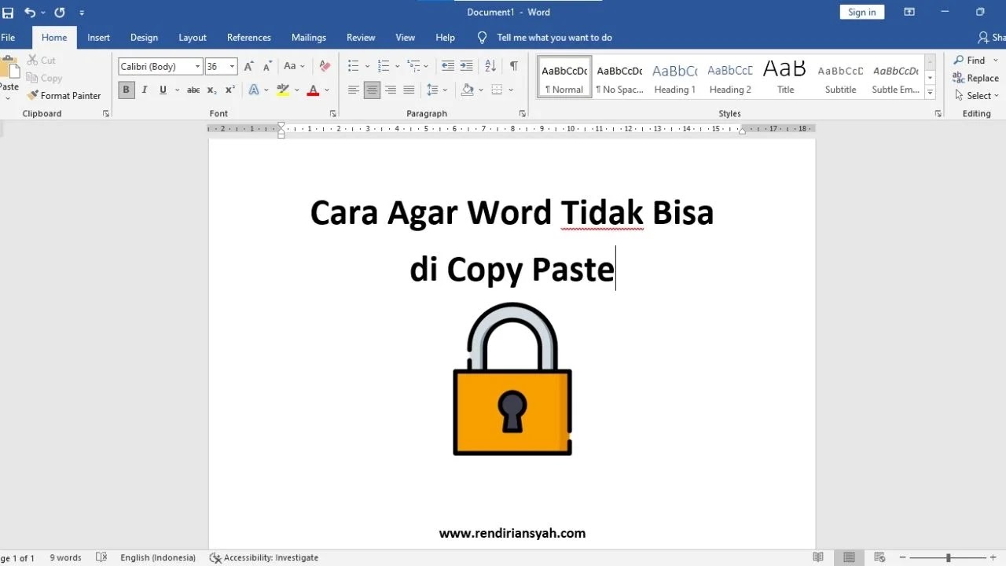Click the Replace button
The height and width of the screenshot is (566, 1006).
[x=975, y=78]
